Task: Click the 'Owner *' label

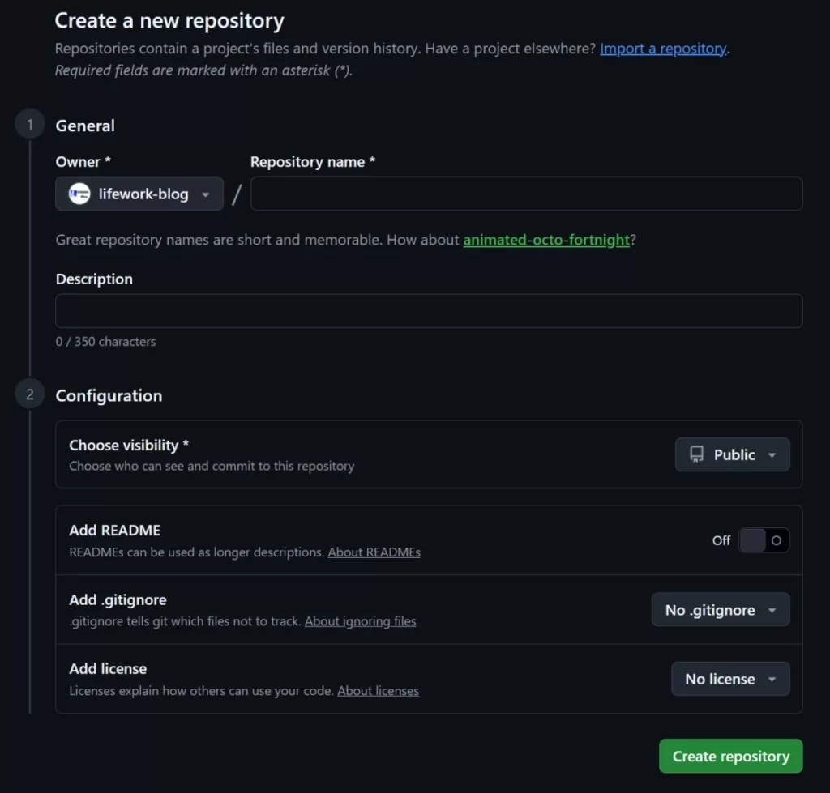Action: pyautogui.click(x=83, y=162)
